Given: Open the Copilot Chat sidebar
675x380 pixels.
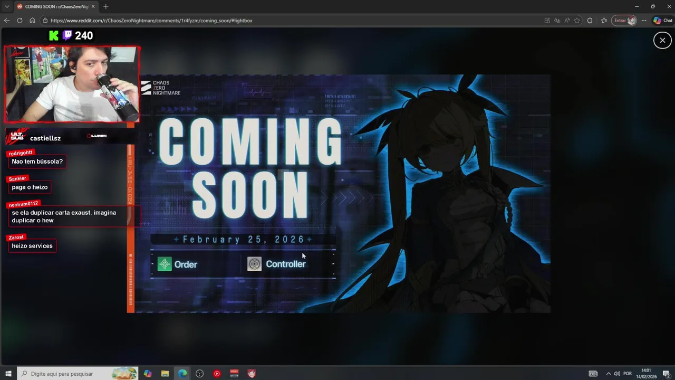Looking at the screenshot, I should tap(662, 21).
